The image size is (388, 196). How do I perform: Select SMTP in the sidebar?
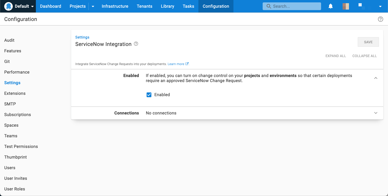click(10, 104)
